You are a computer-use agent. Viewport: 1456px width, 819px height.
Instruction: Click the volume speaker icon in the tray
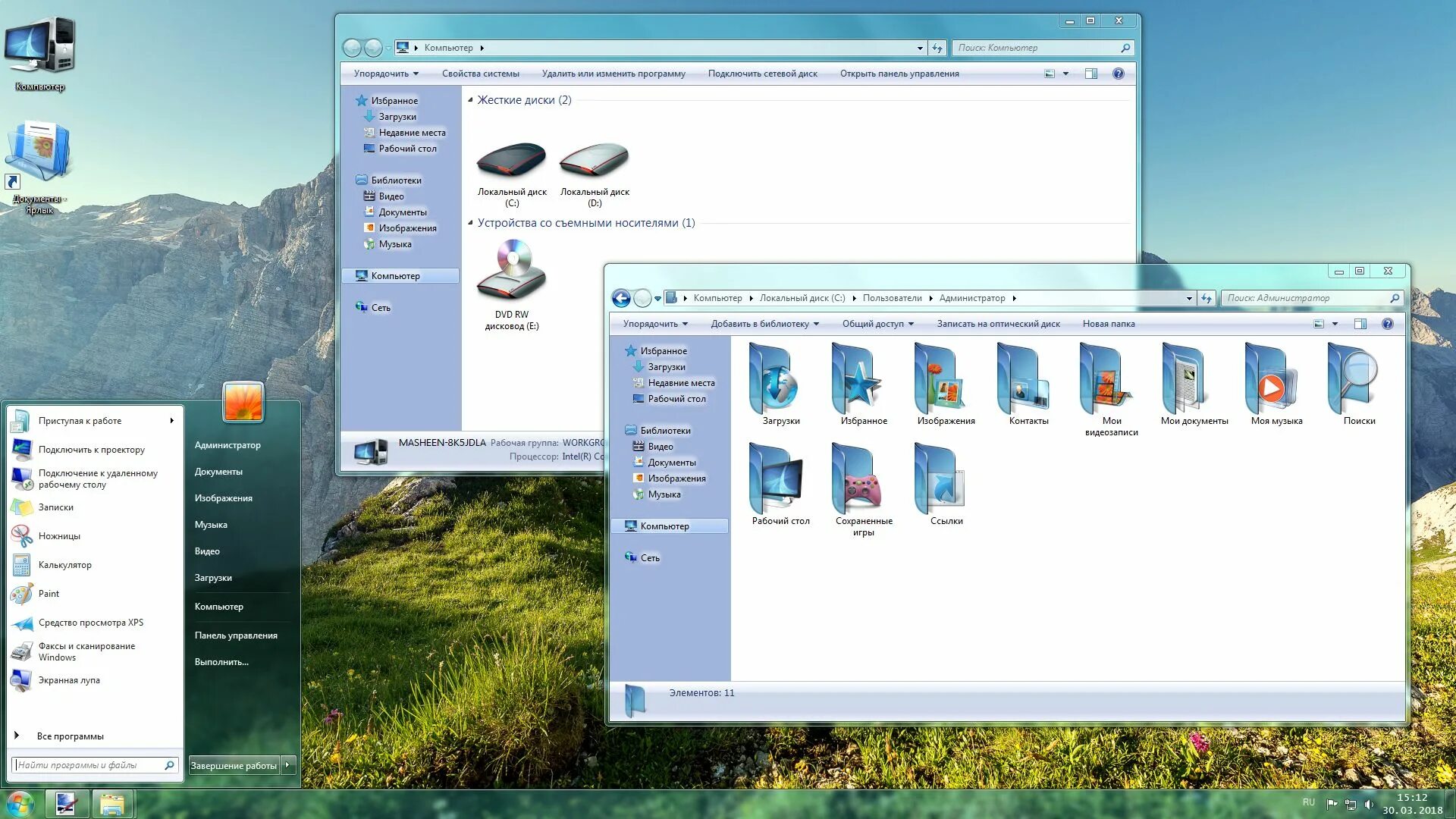1369,804
